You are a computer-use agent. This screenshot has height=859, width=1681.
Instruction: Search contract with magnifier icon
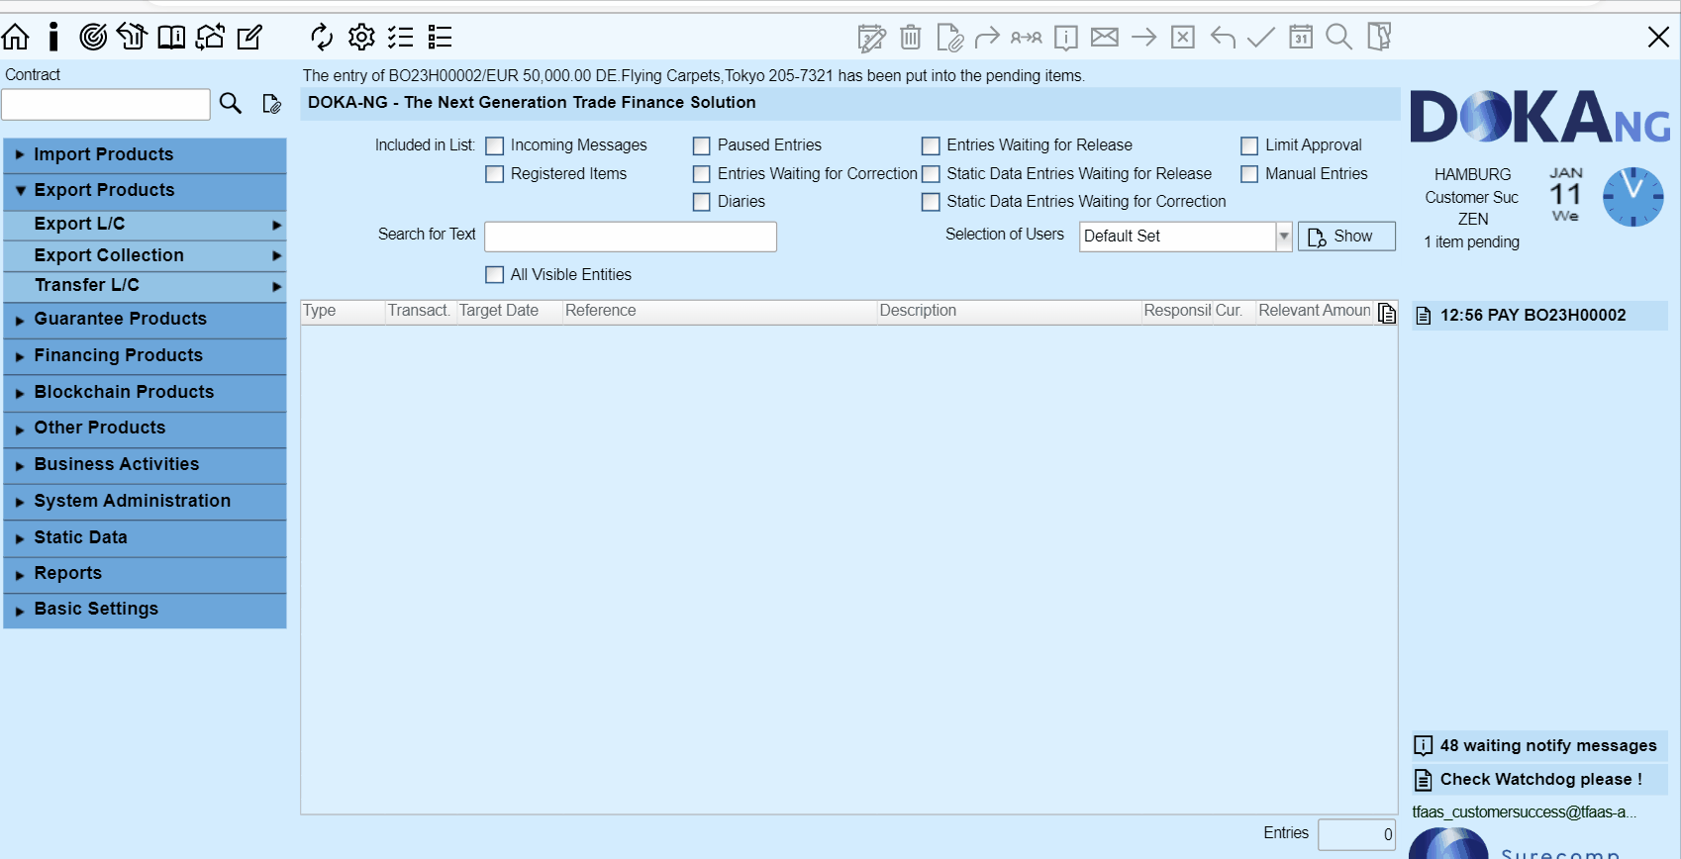point(231,103)
